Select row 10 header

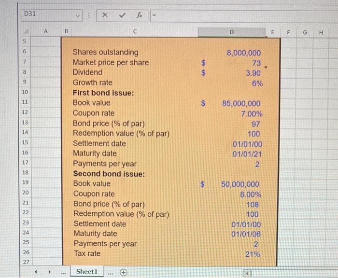(x=25, y=92)
